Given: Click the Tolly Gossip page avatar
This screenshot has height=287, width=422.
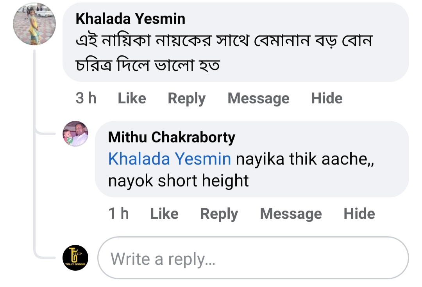Looking at the screenshot, I should coord(75,258).
